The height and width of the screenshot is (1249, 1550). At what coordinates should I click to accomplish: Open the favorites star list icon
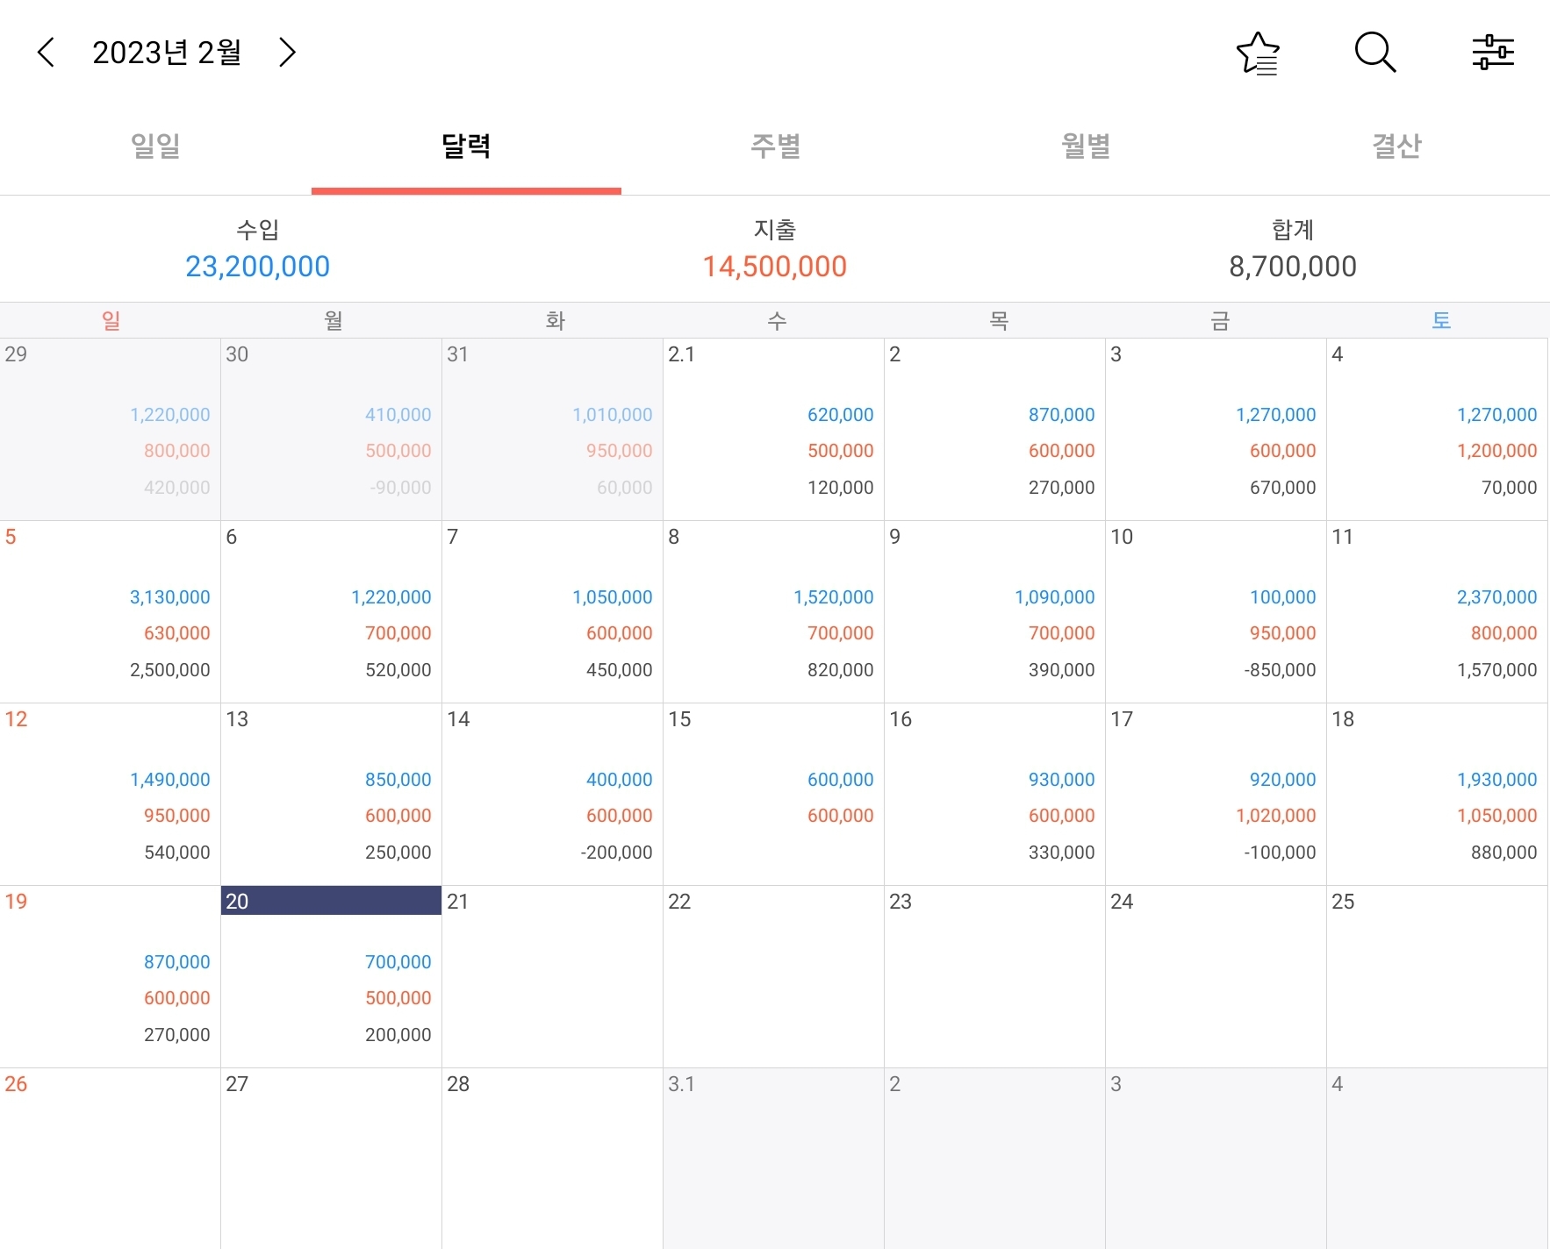[x=1258, y=53]
